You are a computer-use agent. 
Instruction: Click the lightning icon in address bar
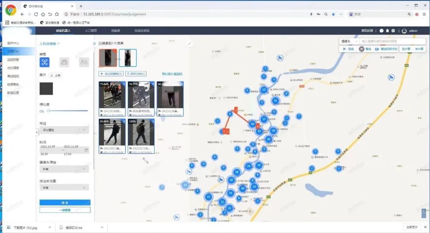point(311,14)
